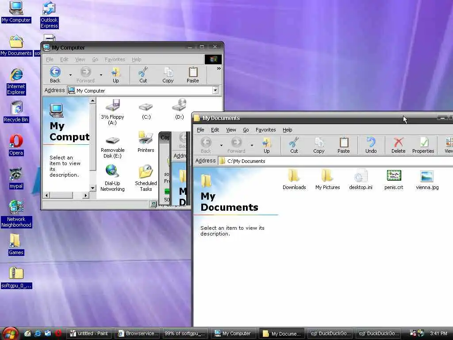Image resolution: width=453 pixels, height=340 pixels.
Task: Click the 3:41 PM system clock
Action: [x=438, y=333]
